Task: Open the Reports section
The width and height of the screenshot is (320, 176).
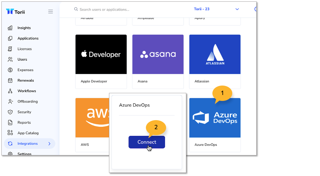Action: (24, 122)
